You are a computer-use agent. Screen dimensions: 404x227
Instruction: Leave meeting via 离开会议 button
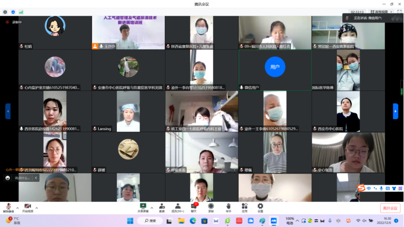(x=390, y=208)
